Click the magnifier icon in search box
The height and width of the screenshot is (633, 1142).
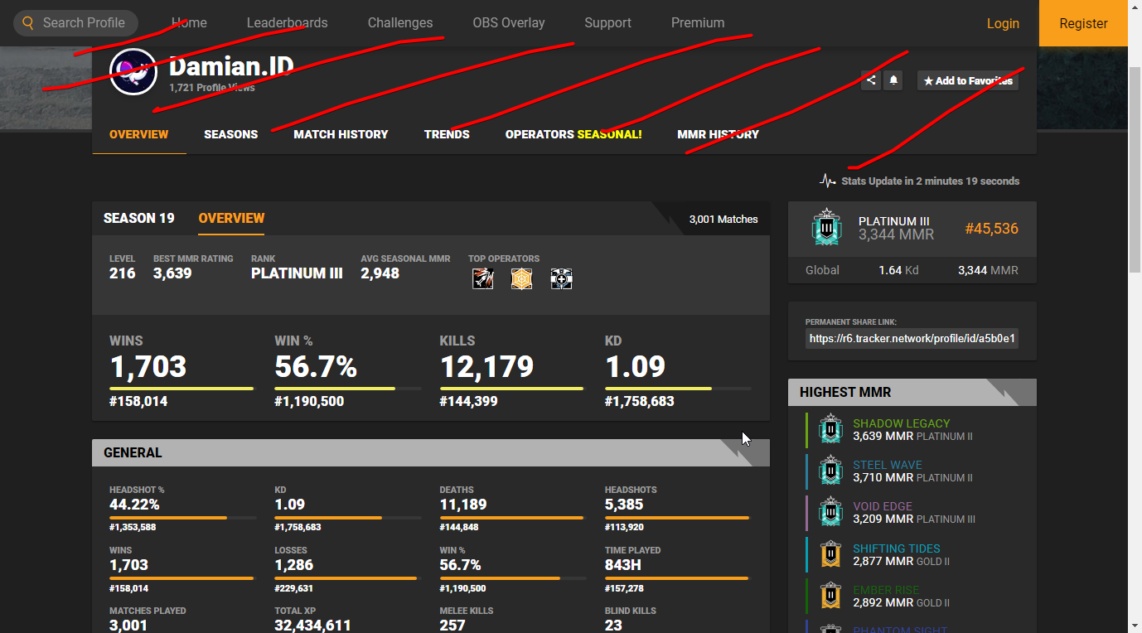pos(29,23)
